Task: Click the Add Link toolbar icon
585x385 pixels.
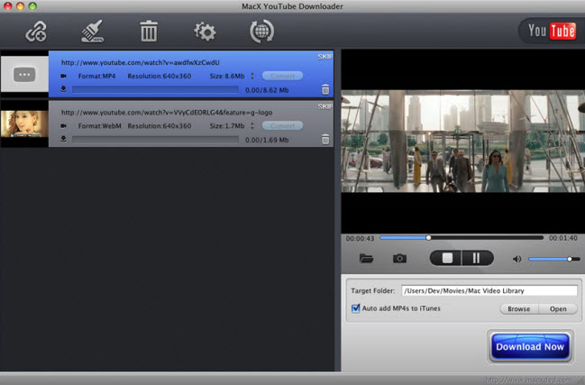Action: pyautogui.click(x=36, y=32)
